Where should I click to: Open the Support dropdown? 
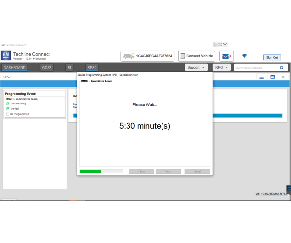tap(196, 67)
